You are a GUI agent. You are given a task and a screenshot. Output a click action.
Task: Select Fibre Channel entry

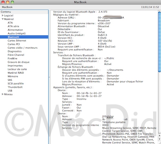[16, 55]
